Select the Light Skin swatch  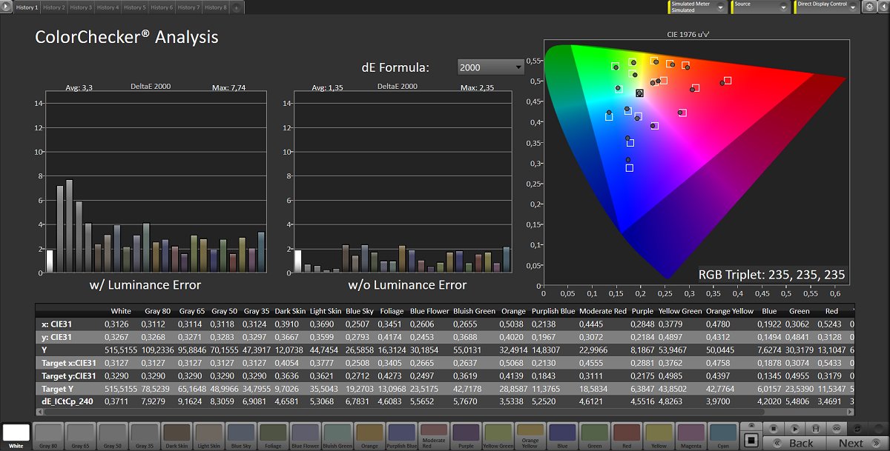[209, 435]
